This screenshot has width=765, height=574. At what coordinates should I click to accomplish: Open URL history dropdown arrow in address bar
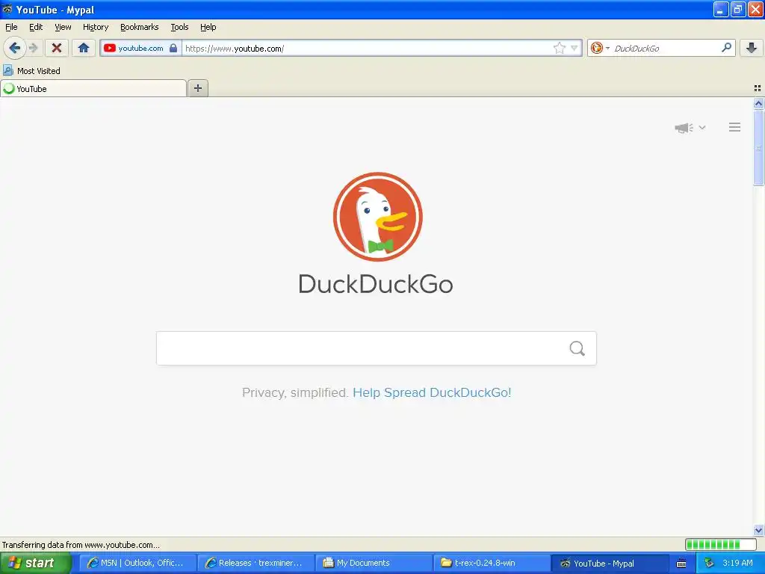point(574,48)
